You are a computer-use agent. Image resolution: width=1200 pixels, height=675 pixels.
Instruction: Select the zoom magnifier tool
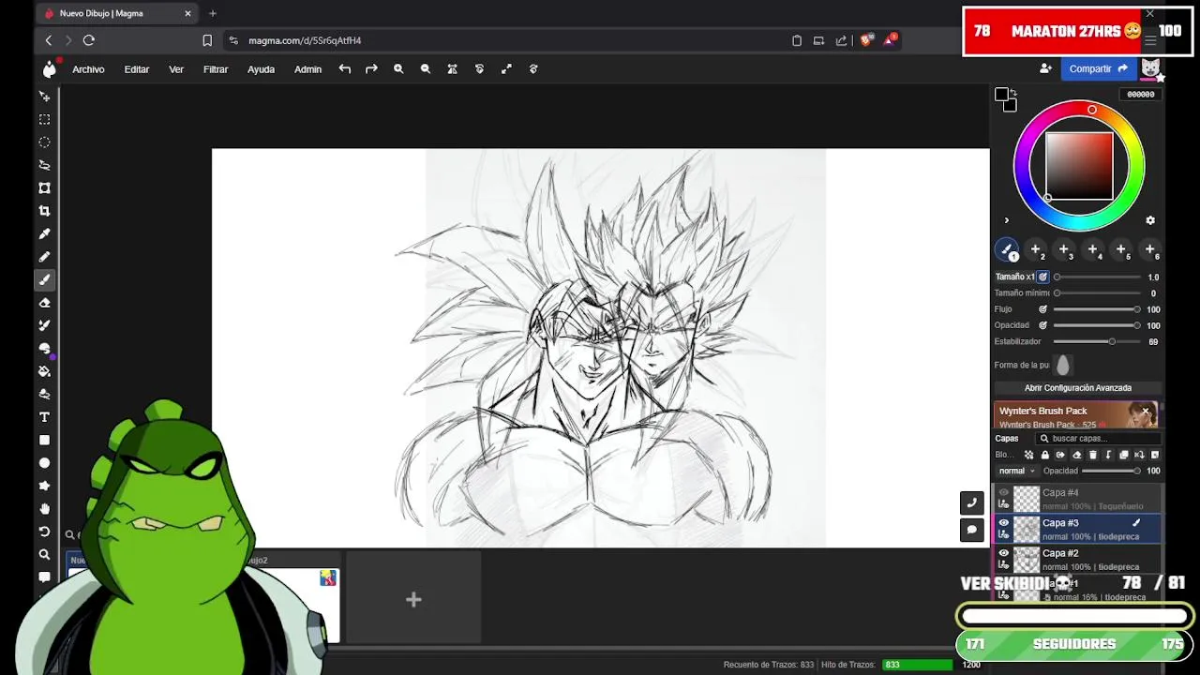tap(44, 555)
